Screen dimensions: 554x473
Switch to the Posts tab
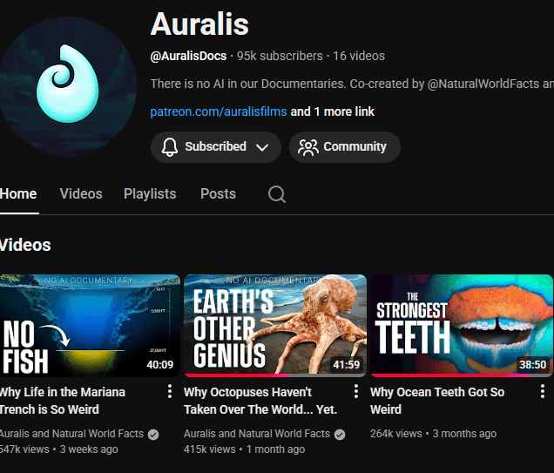(218, 194)
